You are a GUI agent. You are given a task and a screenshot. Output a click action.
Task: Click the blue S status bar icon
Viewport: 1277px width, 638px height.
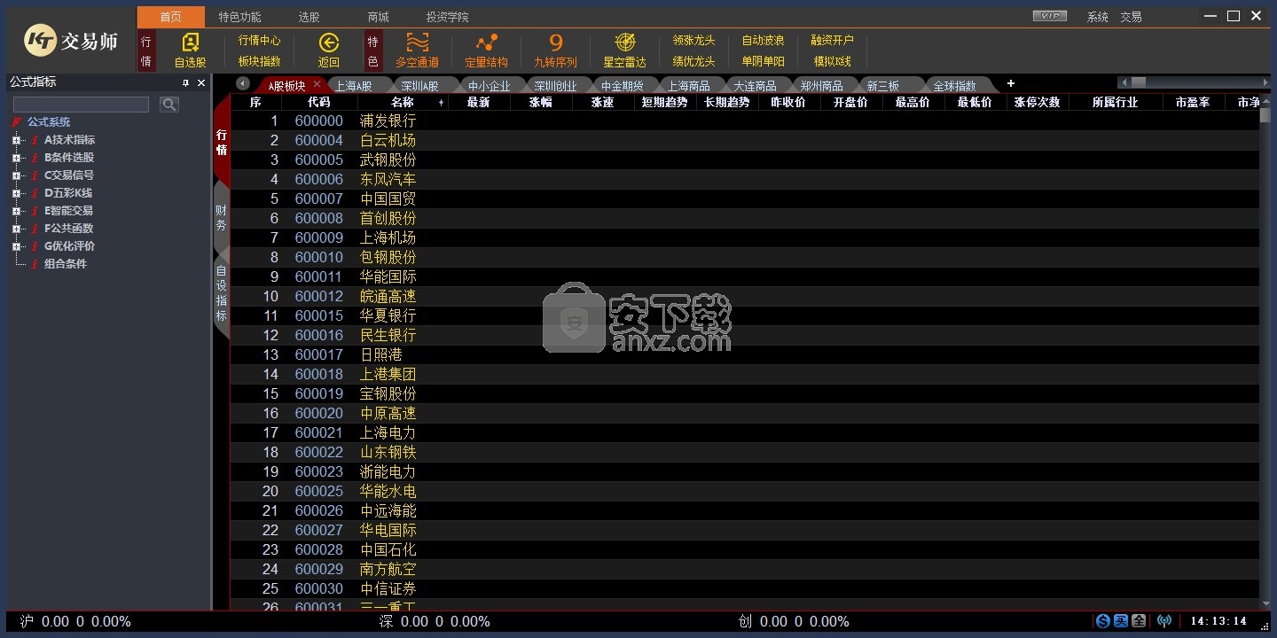click(1103, 621)
